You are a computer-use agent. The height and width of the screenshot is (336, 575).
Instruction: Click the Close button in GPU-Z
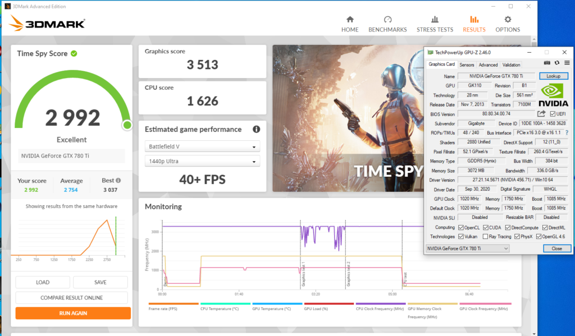pyautogui.click(x=556, y=248)
